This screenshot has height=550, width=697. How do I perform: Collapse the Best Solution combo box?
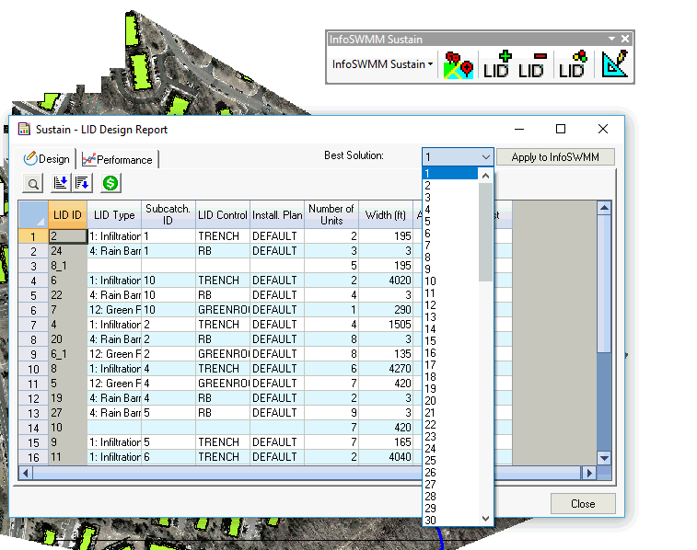[x=486, y=156]
